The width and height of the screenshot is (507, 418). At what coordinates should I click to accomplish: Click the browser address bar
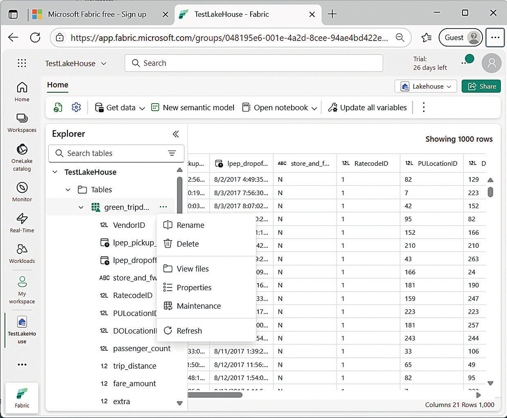point(229,38)
